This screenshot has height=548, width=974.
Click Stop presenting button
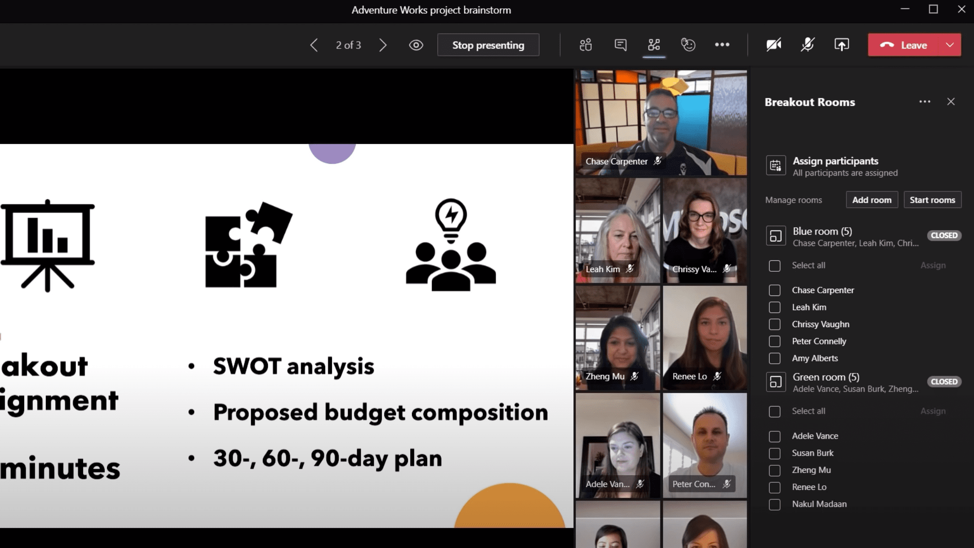tap(487, 45)
